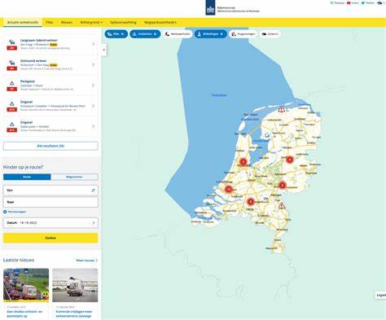This screenshot has height=320, width=386.
Task: Open the Podcast link in the header
Action: tap(337, 3)
